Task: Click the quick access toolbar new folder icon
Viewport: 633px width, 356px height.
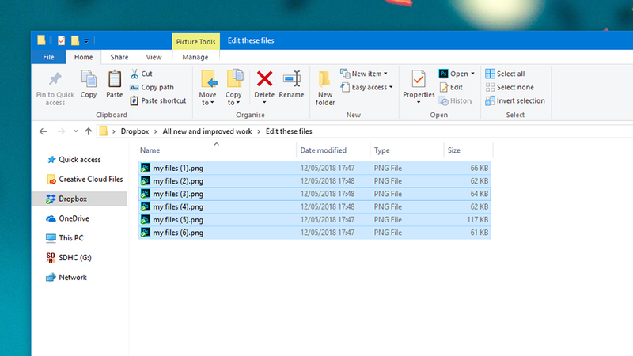Action: [75, 40]
